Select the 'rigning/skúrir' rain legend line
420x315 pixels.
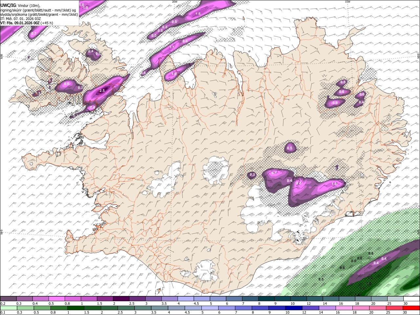pyautogui.click(x=38, y=10)
